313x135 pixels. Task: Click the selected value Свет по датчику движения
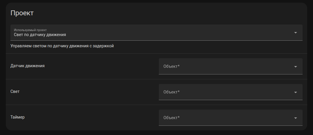pyautogui.click(x=40, y=35)
